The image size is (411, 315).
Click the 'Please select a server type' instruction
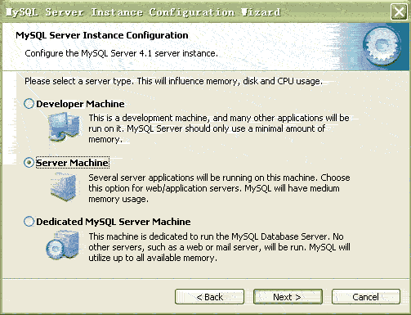[x=173, y=81]
